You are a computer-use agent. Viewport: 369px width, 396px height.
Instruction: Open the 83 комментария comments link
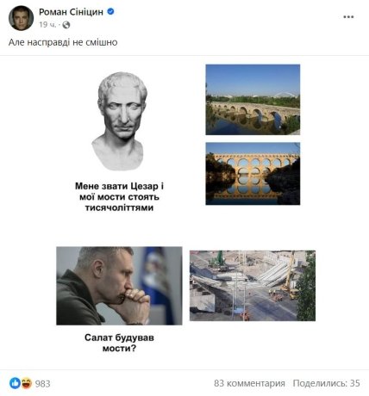point(249,383)
